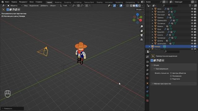Select the cowboy character in the viewport
This screenshot has width=198, height=111.
pyautogui.click(x=81, y=53)
